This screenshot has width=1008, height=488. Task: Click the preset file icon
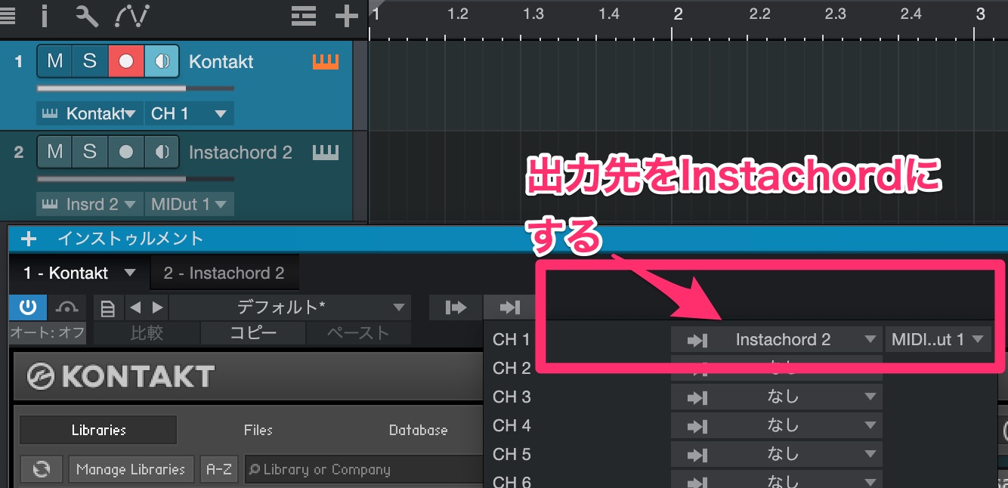pos(108,307)
